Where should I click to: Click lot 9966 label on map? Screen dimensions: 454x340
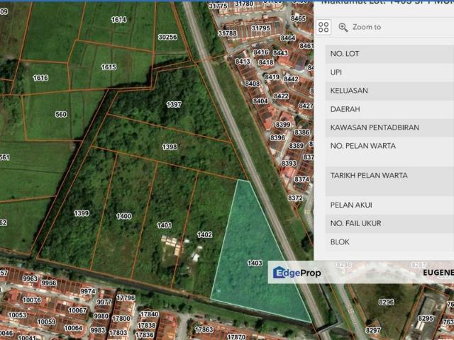(x=49, y=283)
